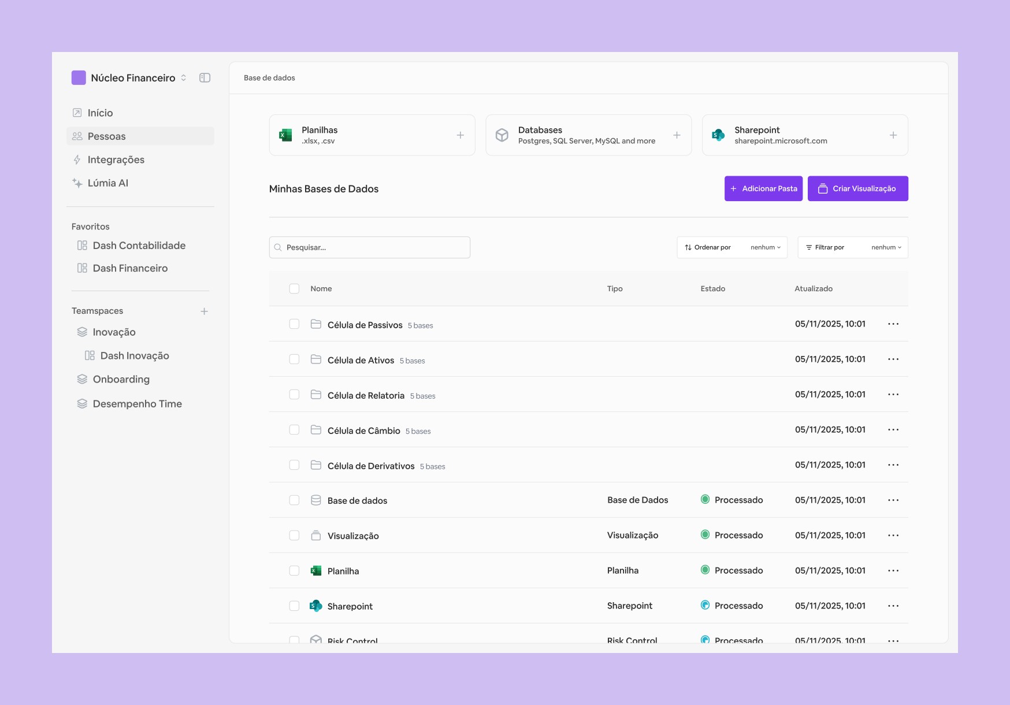Screen dimensions: 1010x705
Task: Click Criar Visualização button
Action: click(858, 188)
